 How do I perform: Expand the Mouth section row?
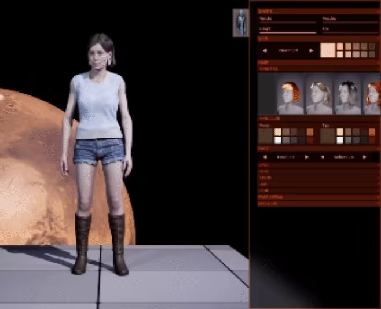[x=319, y=178]
